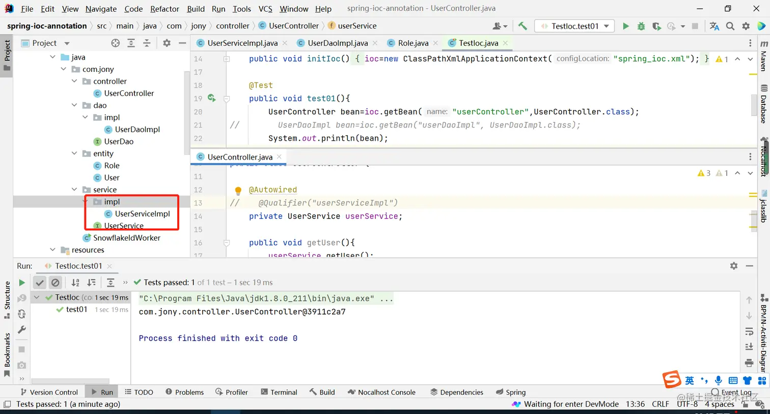This screenshot has width=770, height=414.
Task: Open Terminal tool window button
Action: coord(279,392)
